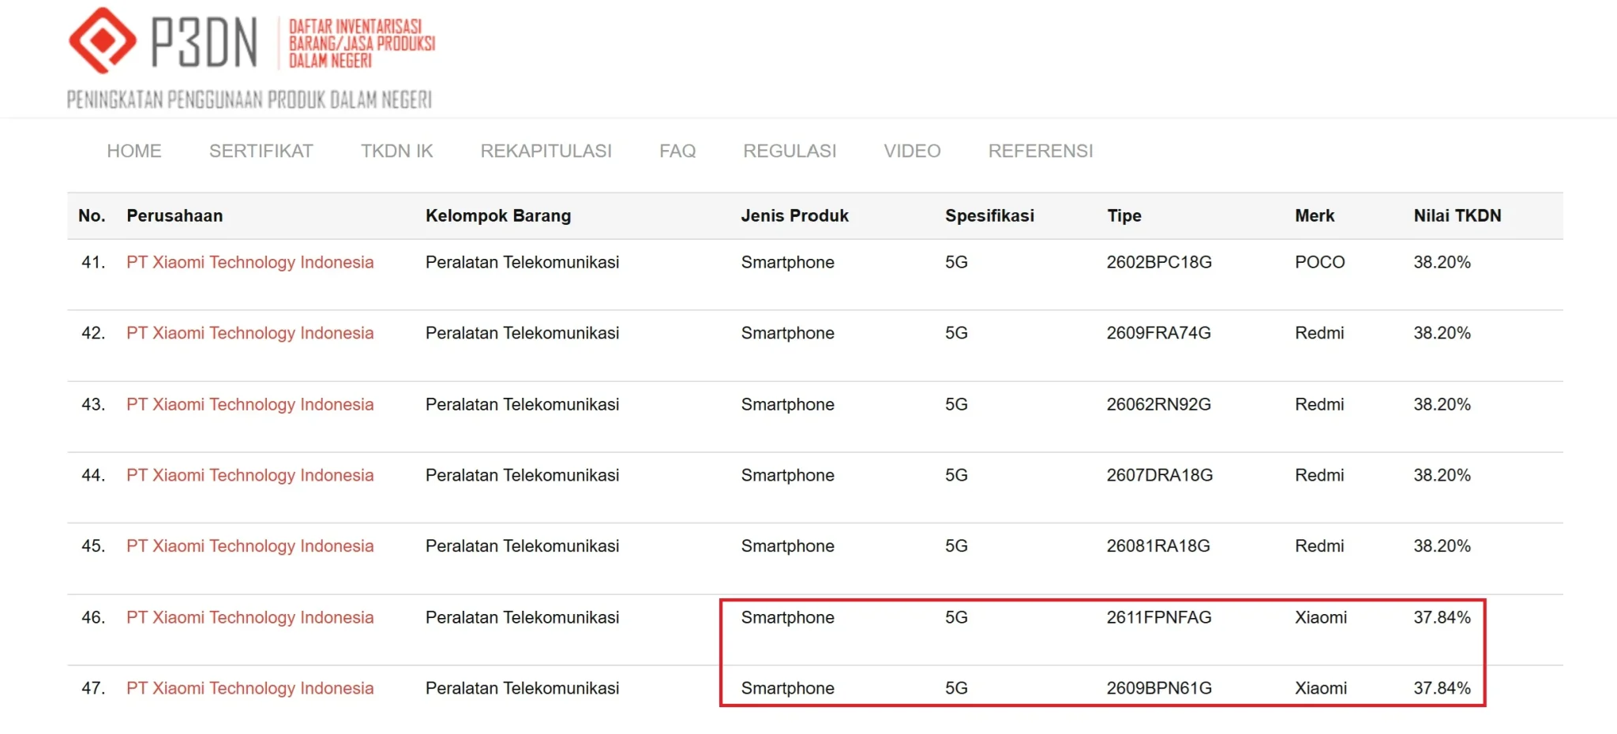1617x734 pixels.
Task: Click row number 43.
Action: (93, 404)
